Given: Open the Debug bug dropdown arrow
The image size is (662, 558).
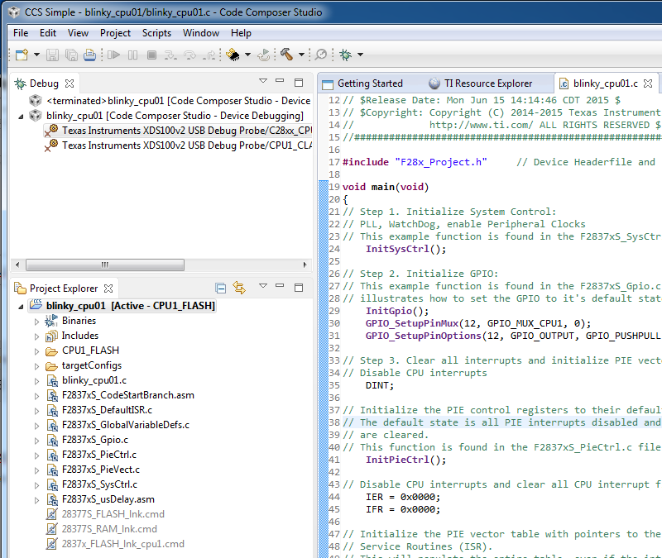Looking at the screenshot, I should (x=360, y=55).
